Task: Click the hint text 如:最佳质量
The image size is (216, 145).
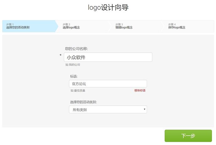Action: (78, 91)
